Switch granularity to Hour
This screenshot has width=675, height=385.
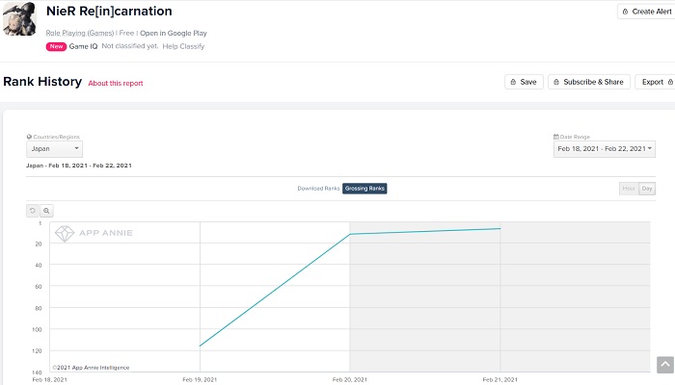[x=629, y=189]
